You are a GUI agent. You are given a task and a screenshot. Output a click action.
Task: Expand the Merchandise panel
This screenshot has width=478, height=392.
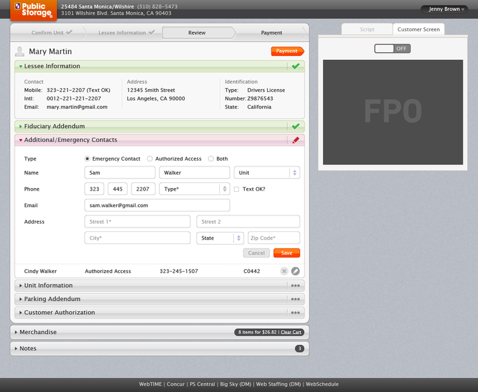16,332
